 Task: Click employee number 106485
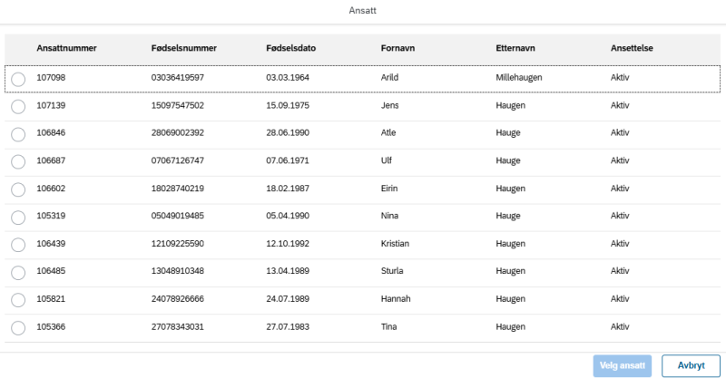pyautogui.click(x=51, y=271)
